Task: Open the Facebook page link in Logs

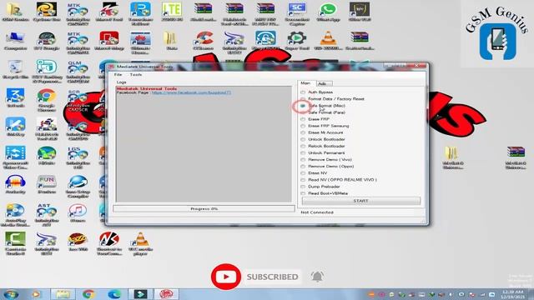Action: point(191,92)
